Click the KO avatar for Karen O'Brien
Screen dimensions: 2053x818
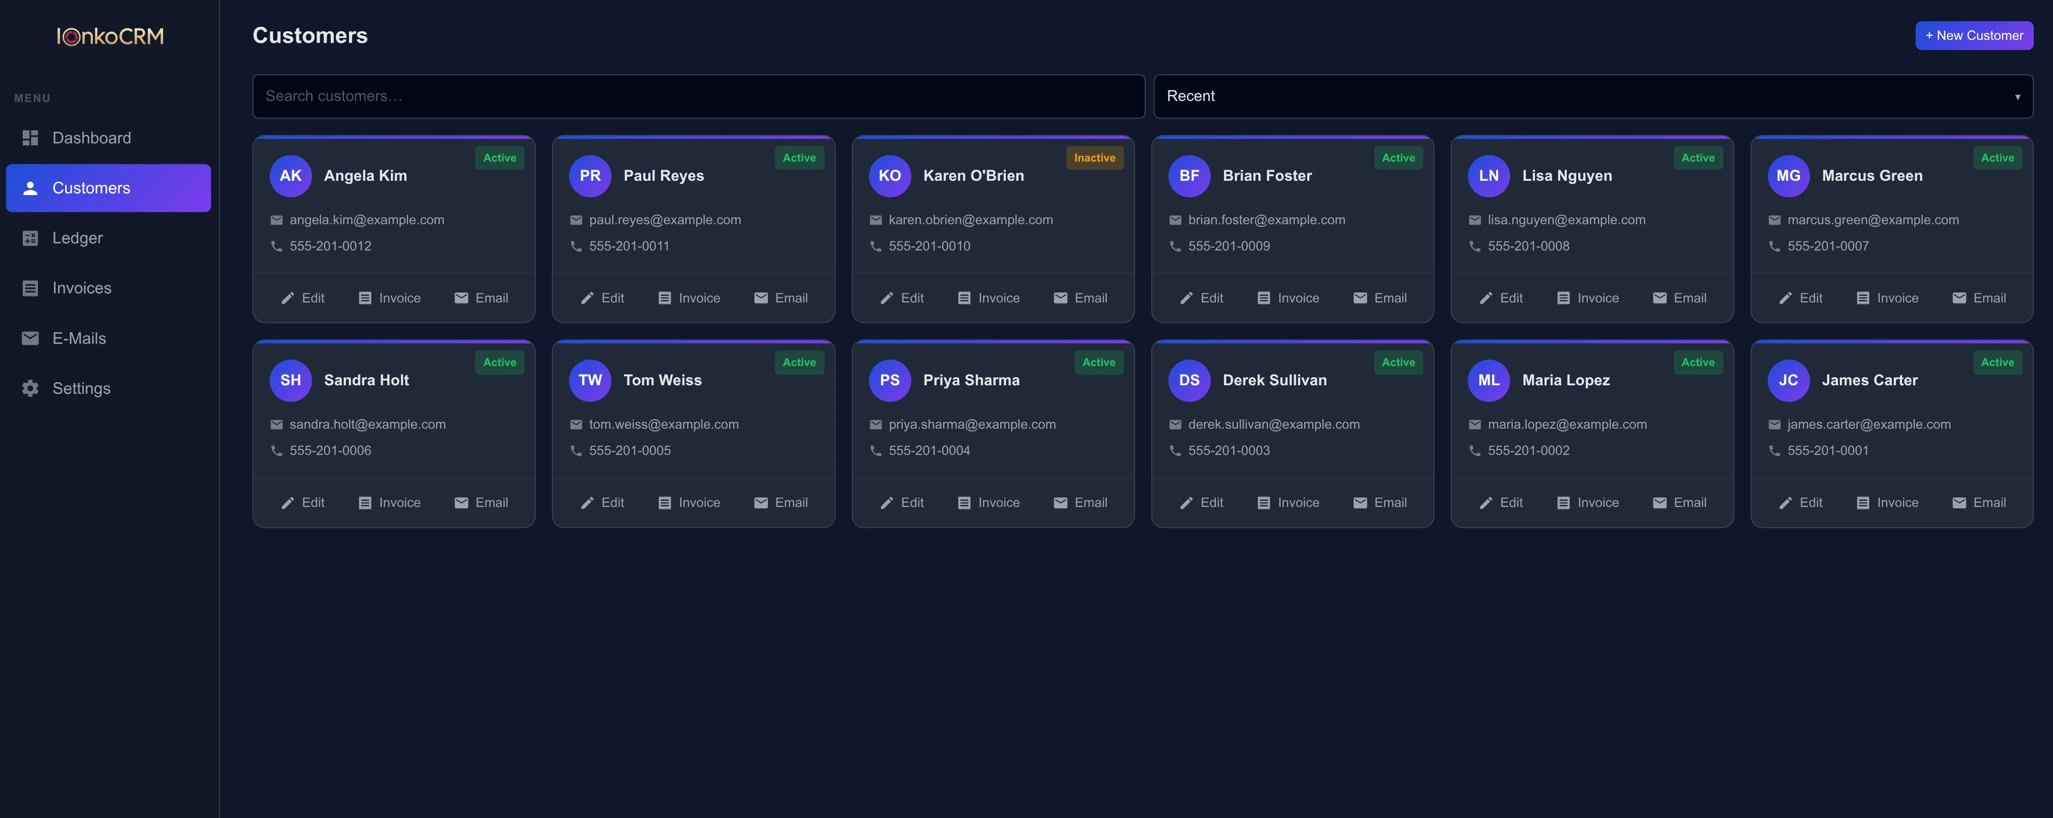[890, 175]
